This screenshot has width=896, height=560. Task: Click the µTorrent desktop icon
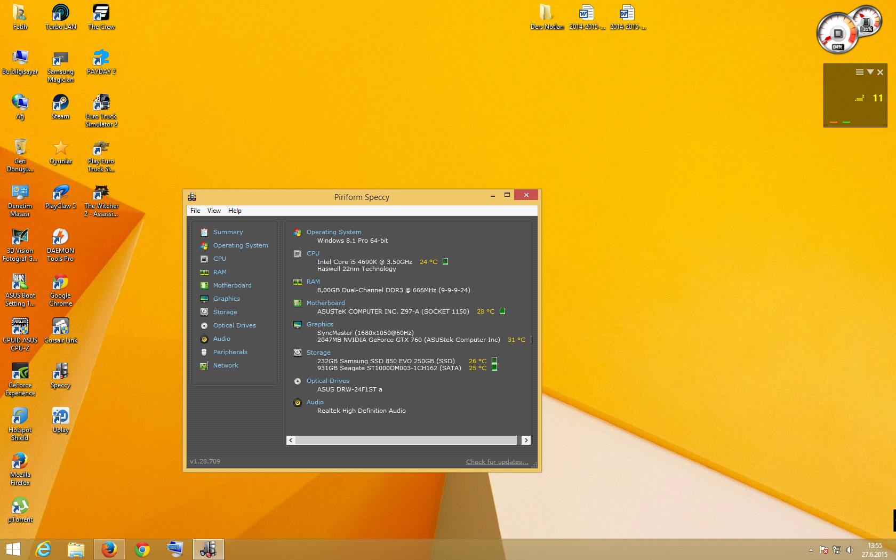pos(20,510)
